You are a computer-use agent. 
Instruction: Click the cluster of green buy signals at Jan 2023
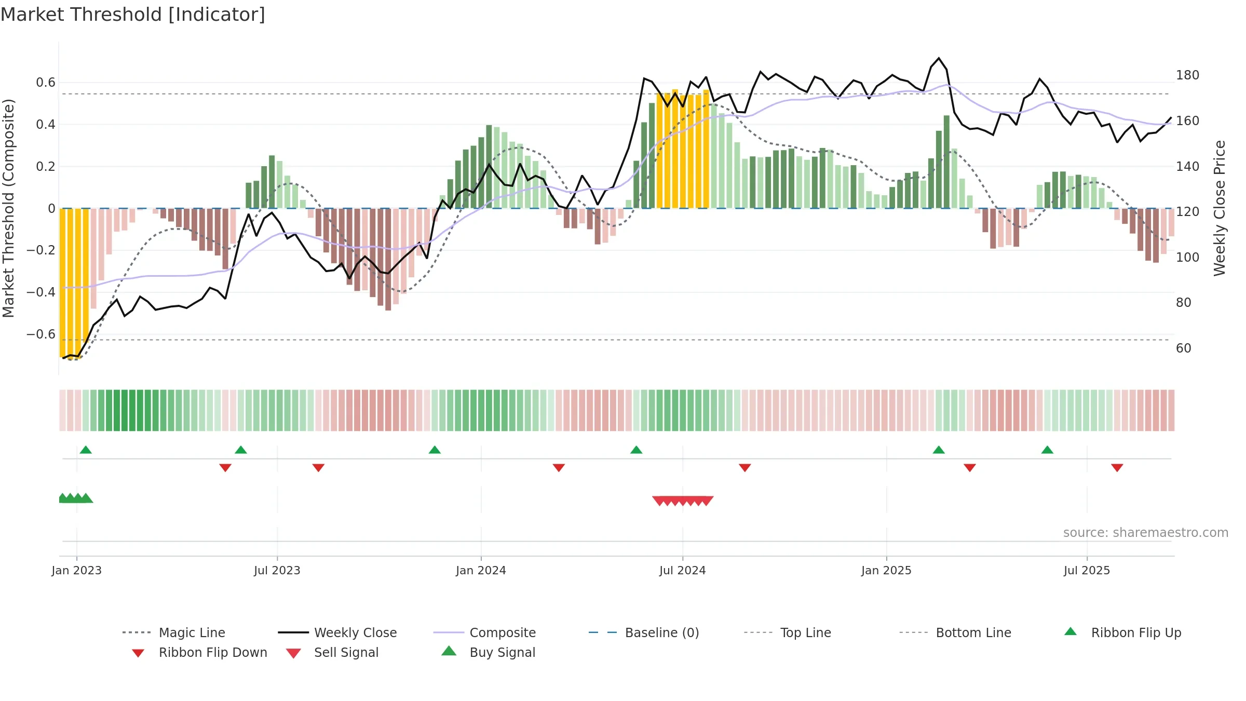pos(76,498)
